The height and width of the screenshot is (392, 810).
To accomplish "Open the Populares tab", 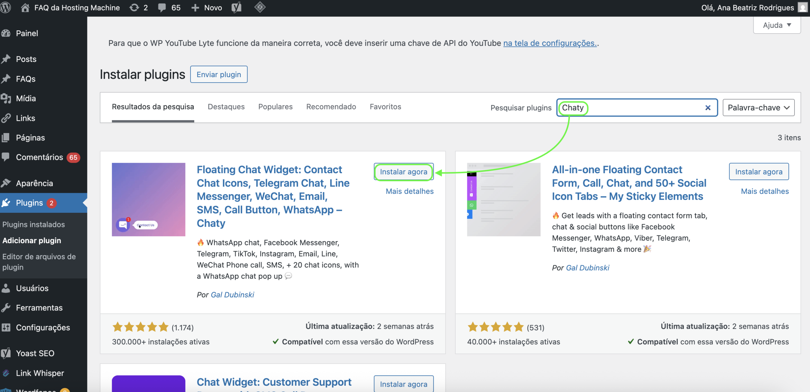I will click(x=275, y=107).
